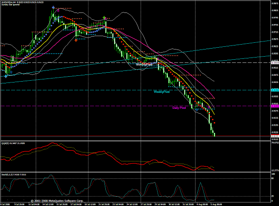Click the white dashed line's price tag

pos(275,63)
